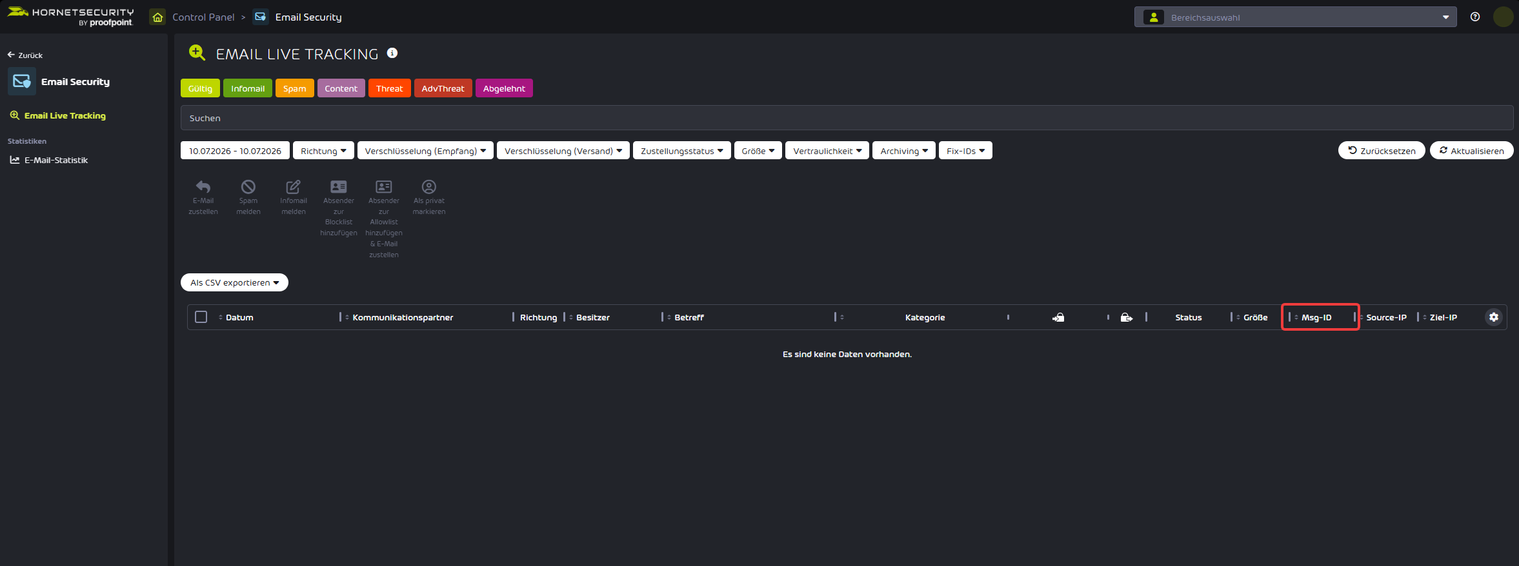1519x566 pixels.
Task: Click the Als privat markieren icon
Action: click(429, 187)
